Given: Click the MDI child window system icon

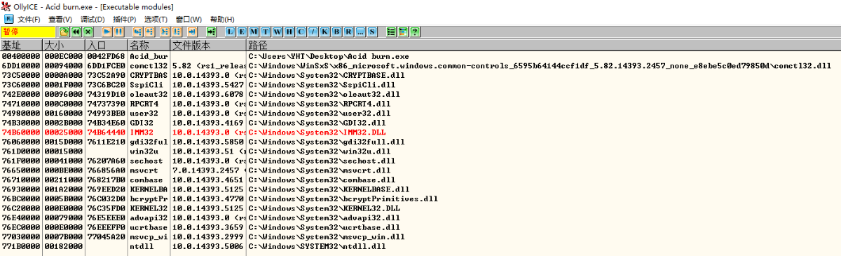Looking at the screenshot, I should click(8, 19).
